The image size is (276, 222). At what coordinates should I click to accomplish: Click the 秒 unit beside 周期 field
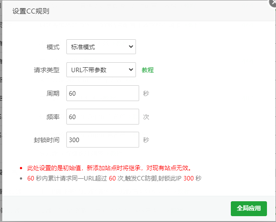pos(146,93)
